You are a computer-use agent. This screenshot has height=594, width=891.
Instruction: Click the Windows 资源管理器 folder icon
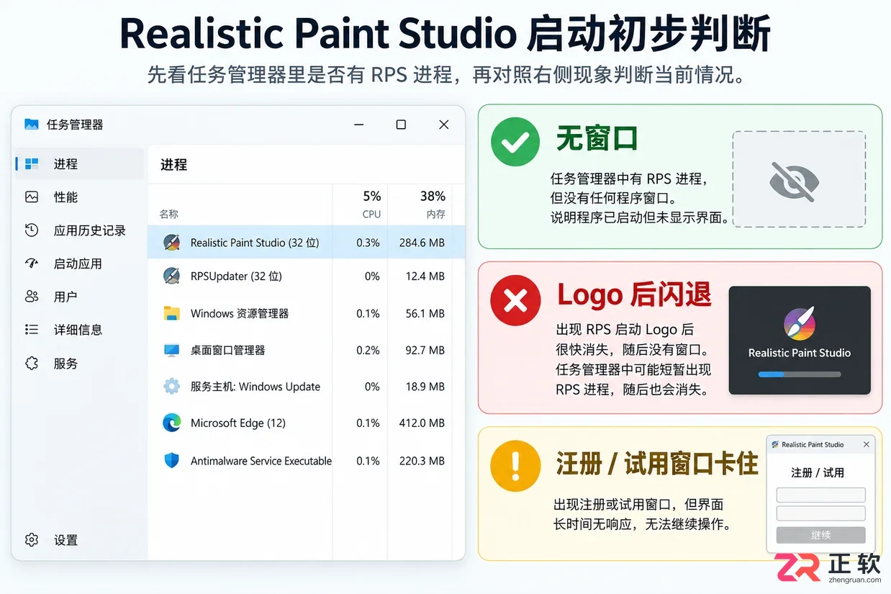pyautogui.click(x=171, y=313)
